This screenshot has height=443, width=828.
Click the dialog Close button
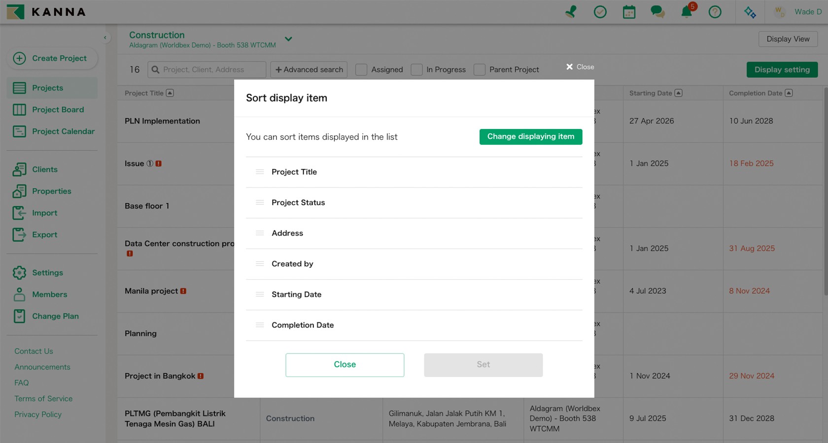(x=345, y=365)
